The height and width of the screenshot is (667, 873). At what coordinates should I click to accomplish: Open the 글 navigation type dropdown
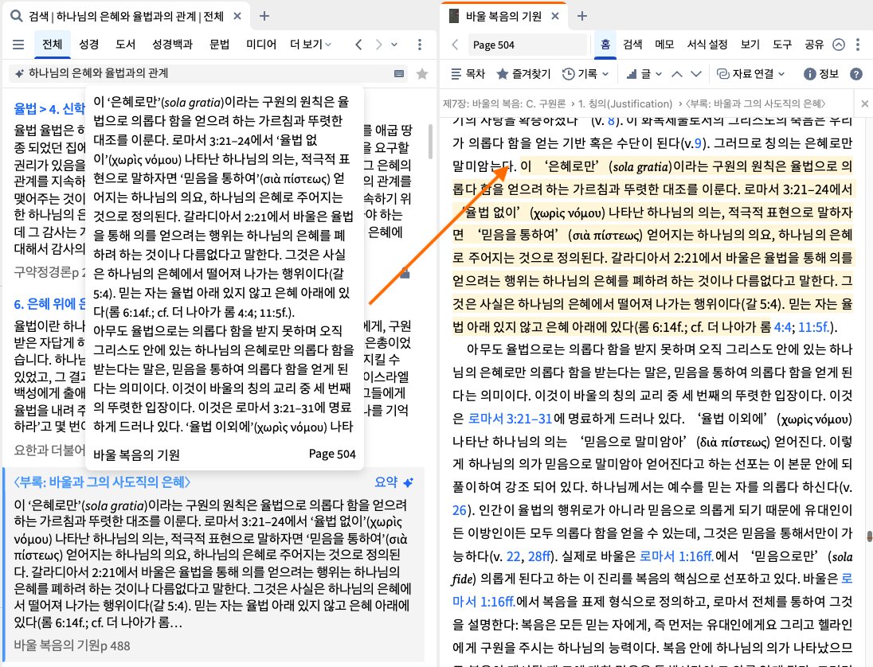[x=644, y=73]
